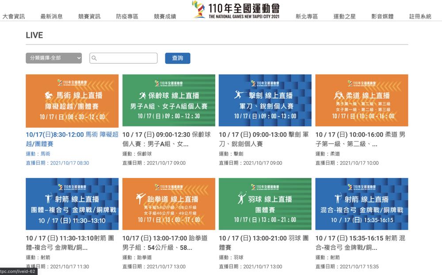The width and height of the screenshot is (442, 275).
Task: Open the 保齡球 線上直播 green thumbnail
Action: click(x=168, y=100)
